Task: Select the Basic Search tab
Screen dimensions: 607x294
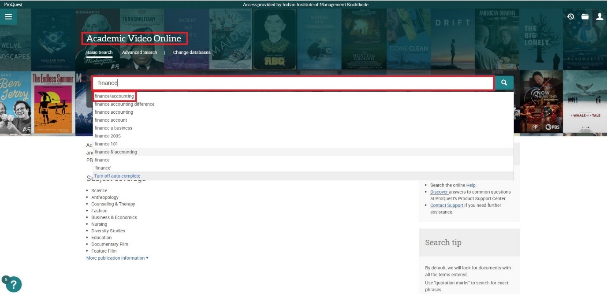Action: pyautogui.click(x=99, y=52)
